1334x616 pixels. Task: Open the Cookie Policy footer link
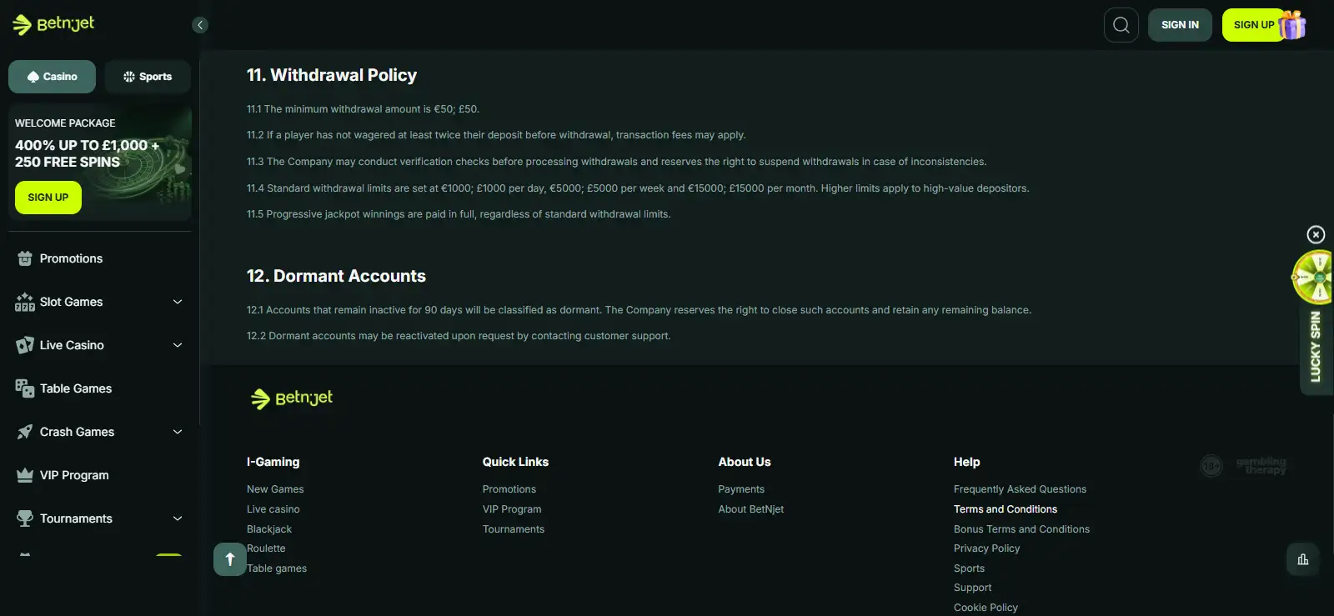[x=985, y=608]
